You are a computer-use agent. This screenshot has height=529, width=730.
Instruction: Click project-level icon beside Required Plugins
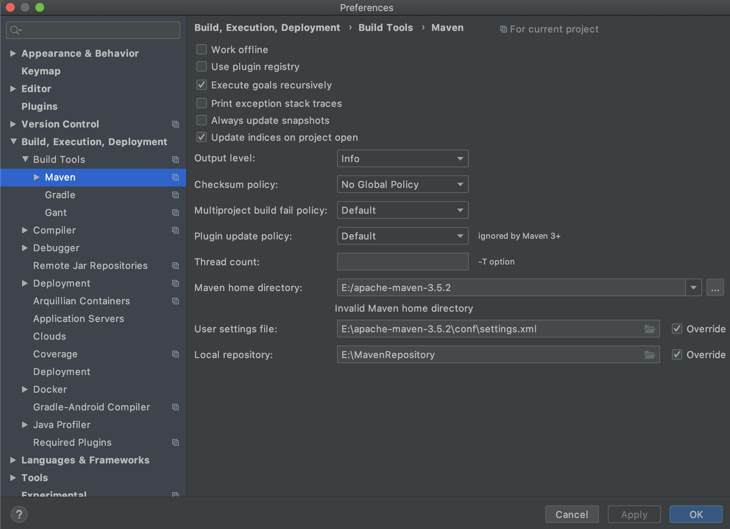tap(176, 442)
